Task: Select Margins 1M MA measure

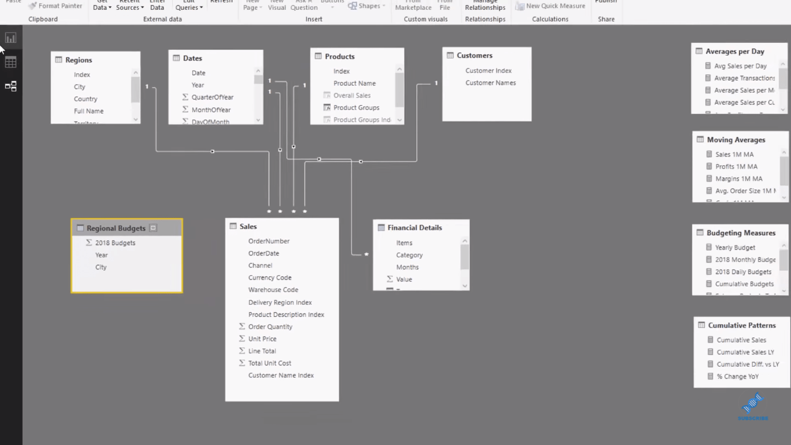Action: pyautogui.click(x=739, y=178)
